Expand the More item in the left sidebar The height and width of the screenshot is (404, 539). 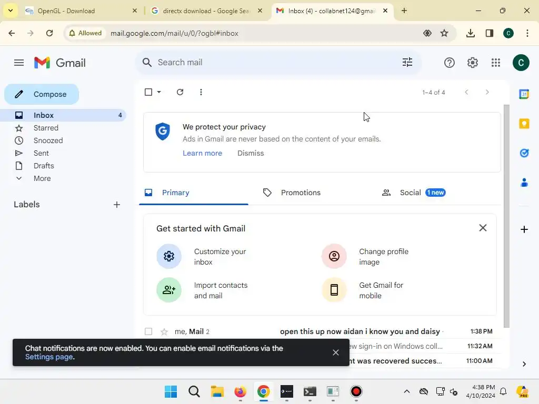42,178
